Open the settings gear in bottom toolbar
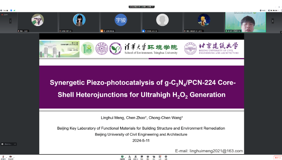Viewport: 282px width, 160px height. (166, 157)
